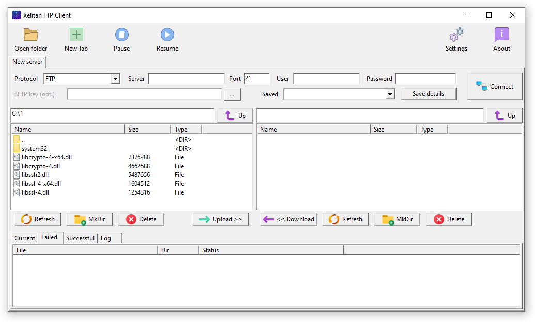Click the libcrypto-4-x64.dll file icon
The image size is (535, 322).
coord(17,157)
